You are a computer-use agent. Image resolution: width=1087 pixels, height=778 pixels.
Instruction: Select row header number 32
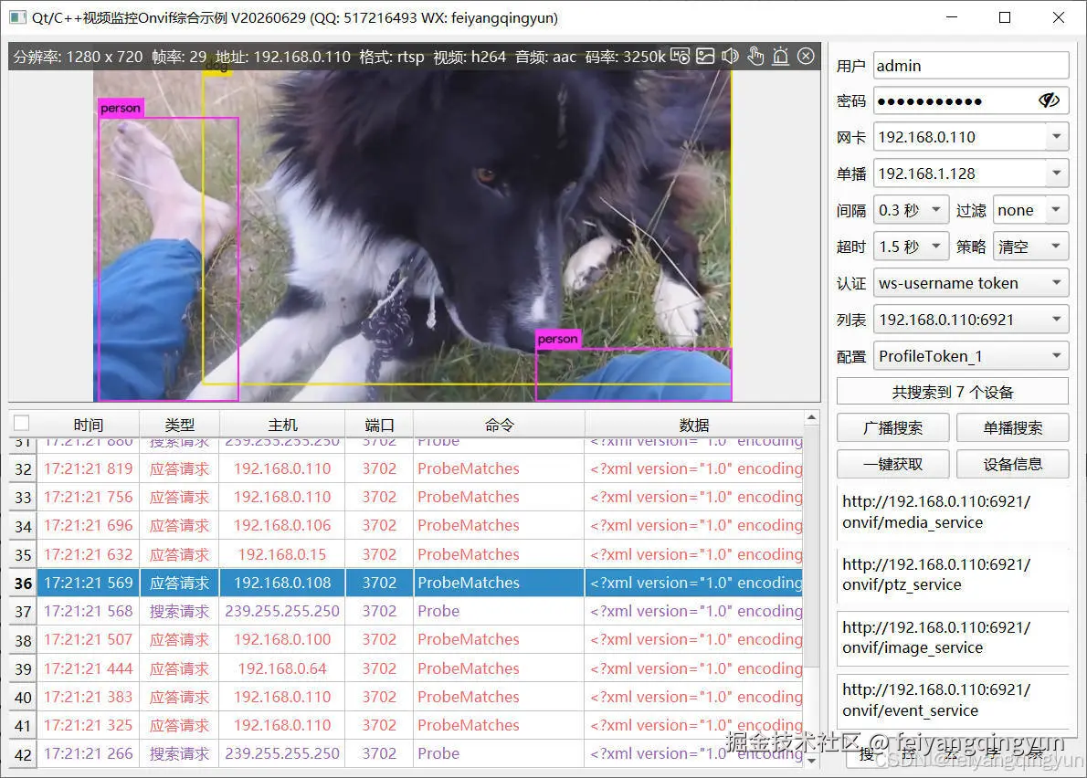pyautogui.click(x=23, y=469)
